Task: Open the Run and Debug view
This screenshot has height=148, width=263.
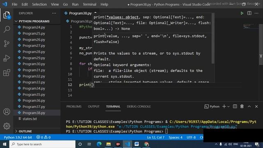Action: tap(7, 58)
